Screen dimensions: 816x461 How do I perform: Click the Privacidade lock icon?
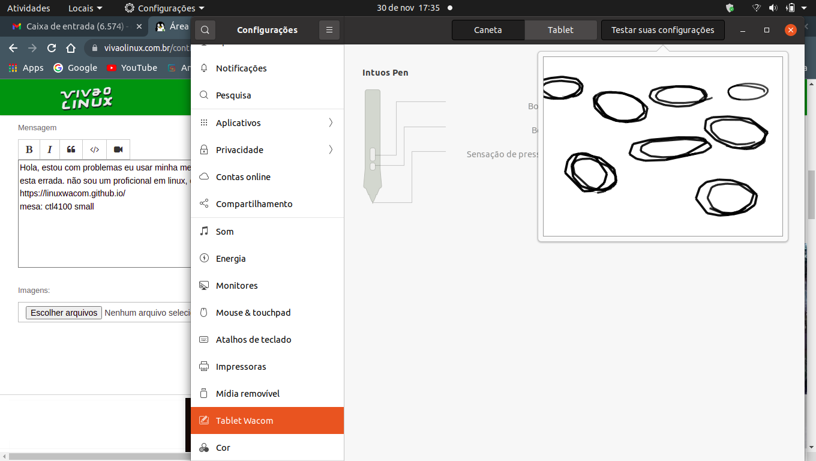pos(204,150)
